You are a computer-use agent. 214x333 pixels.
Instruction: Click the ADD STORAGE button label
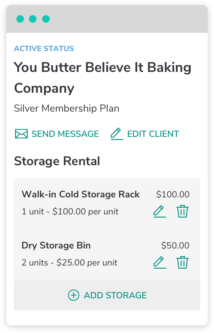(x=115, y=295)
